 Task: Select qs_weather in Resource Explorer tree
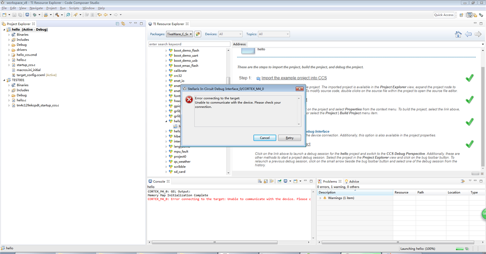[182, 162]
